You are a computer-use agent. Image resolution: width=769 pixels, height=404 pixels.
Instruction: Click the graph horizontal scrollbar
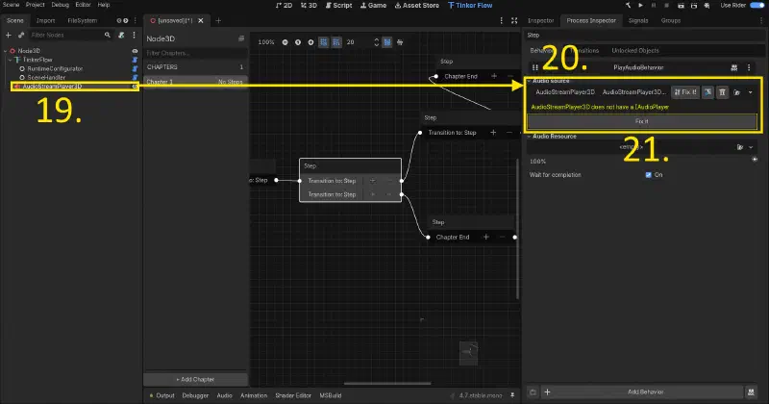pos(387,384)
